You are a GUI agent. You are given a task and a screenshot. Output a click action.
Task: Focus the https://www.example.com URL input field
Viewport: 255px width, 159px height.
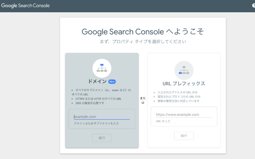tap(184, 115)
